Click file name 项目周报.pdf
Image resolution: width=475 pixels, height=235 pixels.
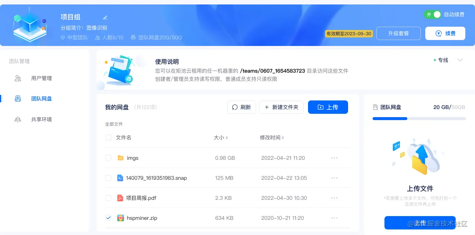(141, 198)
